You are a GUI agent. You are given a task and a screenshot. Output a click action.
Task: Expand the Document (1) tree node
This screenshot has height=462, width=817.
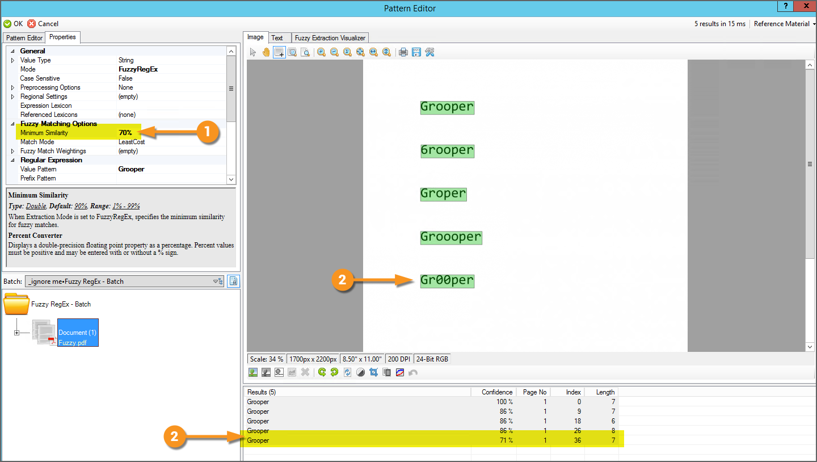pyautogui.click(x=16, y=333)
